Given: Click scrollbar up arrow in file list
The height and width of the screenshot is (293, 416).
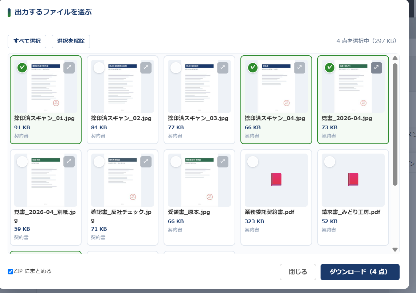Looking at the screenshot, I should [x=395, y=58].
